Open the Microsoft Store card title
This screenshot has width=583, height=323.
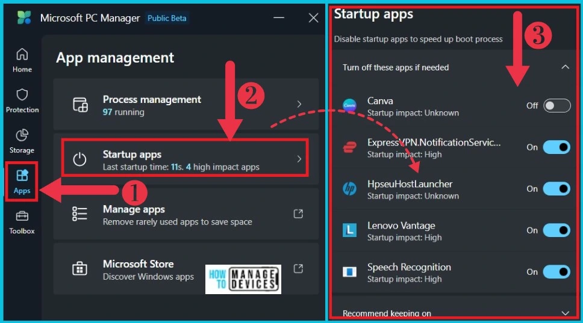click(x=139, y=264)
